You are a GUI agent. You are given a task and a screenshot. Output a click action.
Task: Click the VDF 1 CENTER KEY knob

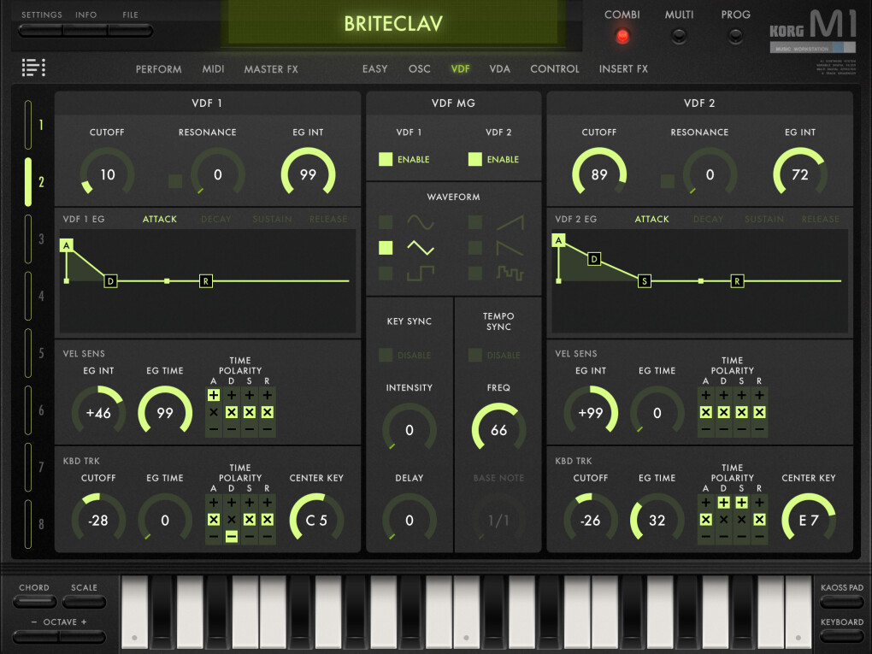tap(316, 519)
